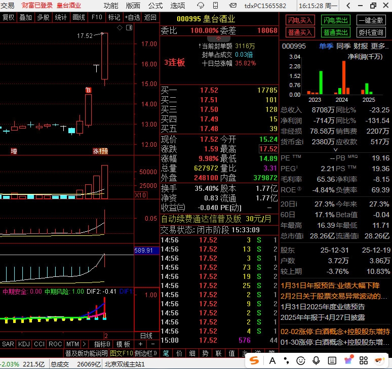The image size is (392, 369).
Task: Add stock with +自选 toolbar button
Action: 132,17
